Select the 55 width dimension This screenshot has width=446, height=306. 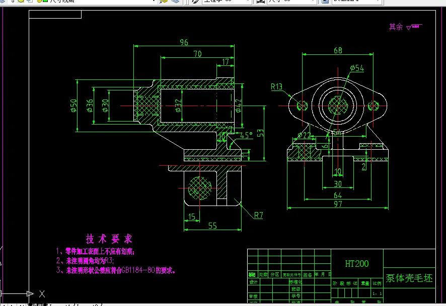(212, 226)
